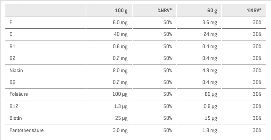This screenshot has width=271, height=140.
Task: Select the last %NRV* column header
Action: (x=254, y=11)
